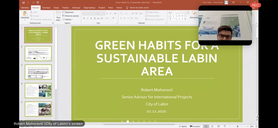Open the Komentari pane from status bar
The image size is (278, 128).
click(195, 126)
